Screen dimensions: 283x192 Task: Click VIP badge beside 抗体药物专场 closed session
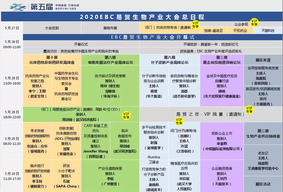(195, 25)
